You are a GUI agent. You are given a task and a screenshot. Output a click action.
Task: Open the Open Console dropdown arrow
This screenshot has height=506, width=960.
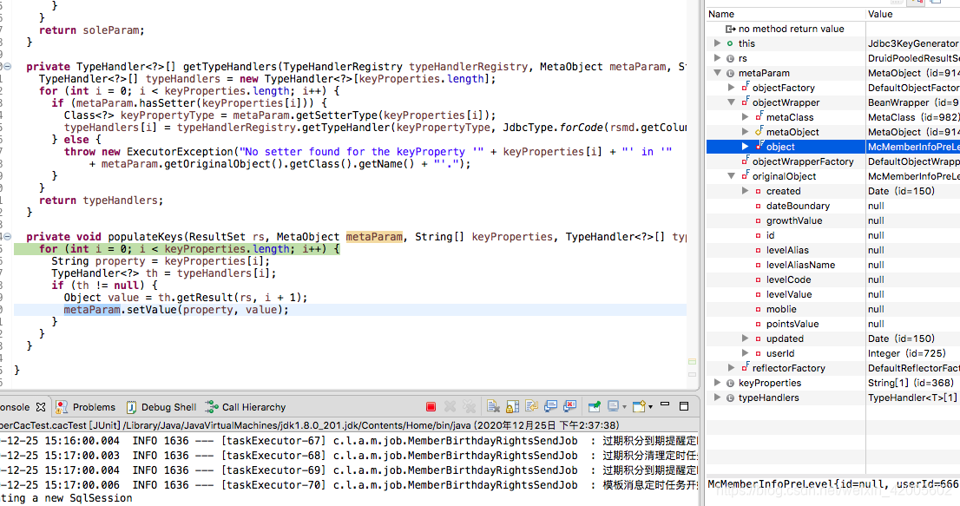pyautogui.click(x=651, y=407)
